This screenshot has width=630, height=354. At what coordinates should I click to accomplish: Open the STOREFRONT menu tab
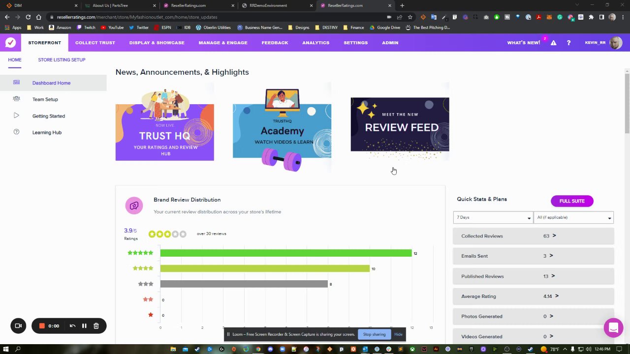pyautogui.click(x=45, y=43)
